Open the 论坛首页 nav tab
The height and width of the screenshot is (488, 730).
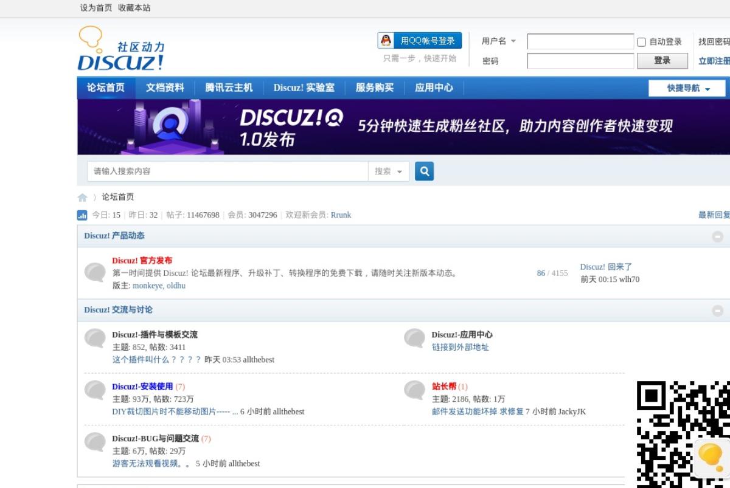106,88
